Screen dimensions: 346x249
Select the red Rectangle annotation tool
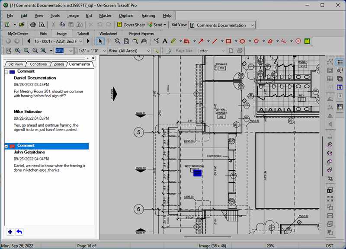point(229,41)
